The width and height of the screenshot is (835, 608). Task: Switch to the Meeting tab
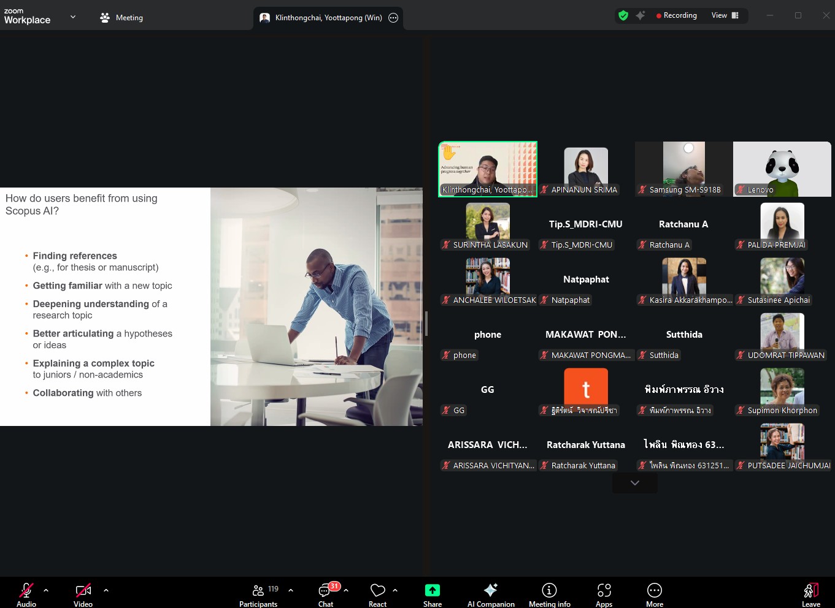click(x=121, y=18)
